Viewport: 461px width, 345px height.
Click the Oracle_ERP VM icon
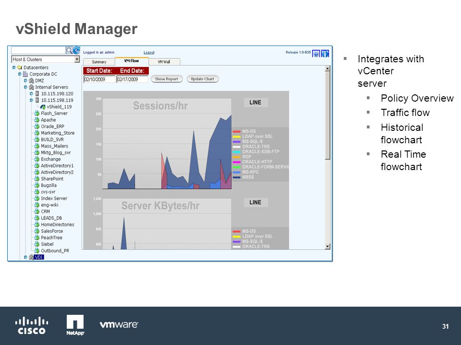(37, 126)
